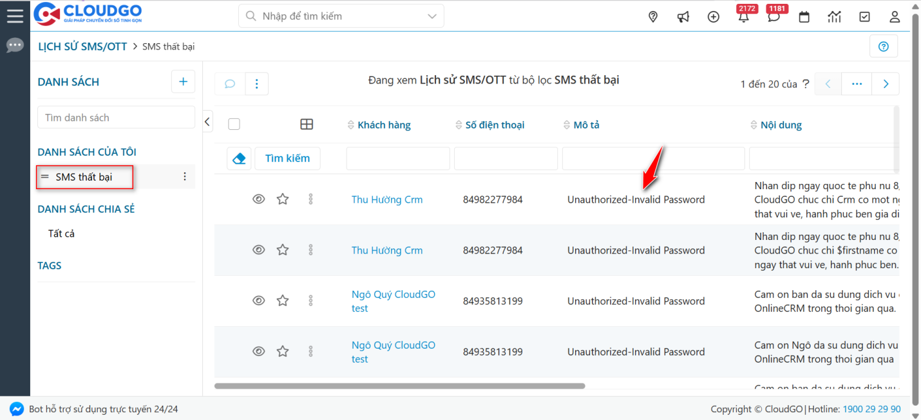Click the Tìm kiếm search button

coord(287,158)
